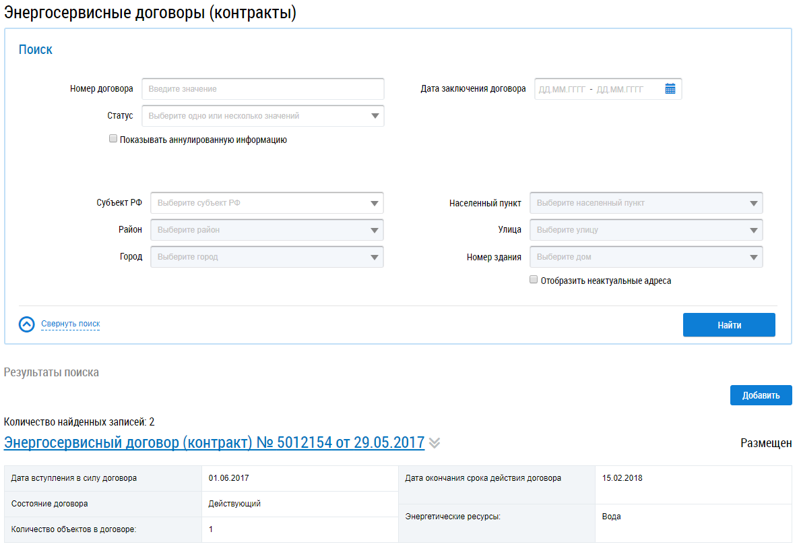Click the 'Свернуть поиск' link

click(70, 324)
